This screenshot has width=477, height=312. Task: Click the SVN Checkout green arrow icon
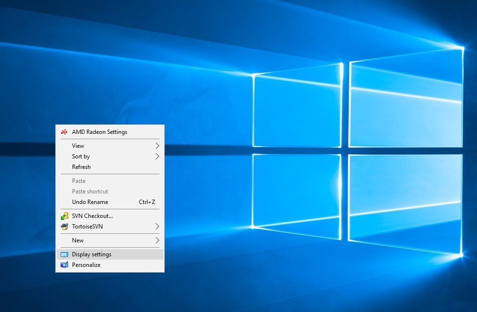click(x=64, y=216)
